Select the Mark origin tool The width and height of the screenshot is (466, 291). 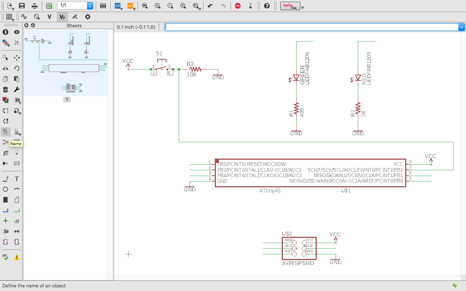(x=16, y=43)
